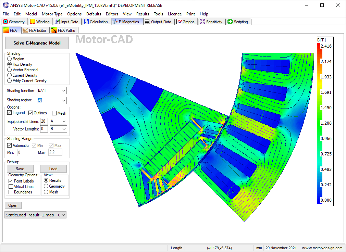The height and width of the screenshot is (252, 346).
Task: Click the Winding tab red-yellow icon
Action: (33, 22)
